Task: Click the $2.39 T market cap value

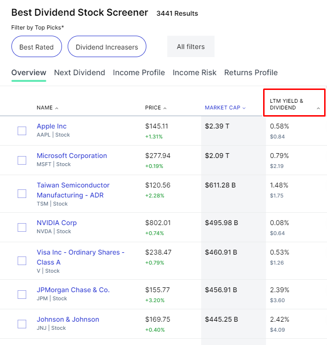Action: point(217,126)
